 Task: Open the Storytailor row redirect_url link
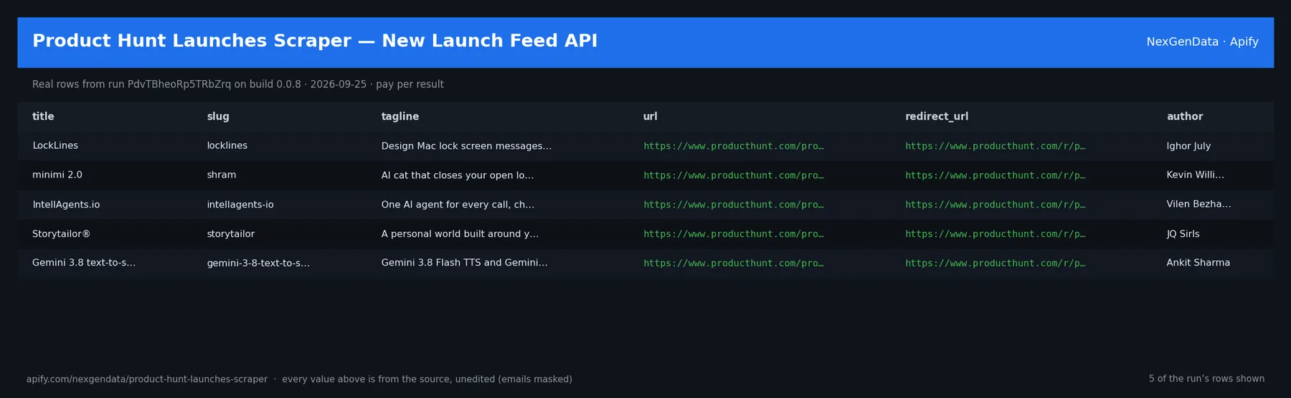click(995, 234)
